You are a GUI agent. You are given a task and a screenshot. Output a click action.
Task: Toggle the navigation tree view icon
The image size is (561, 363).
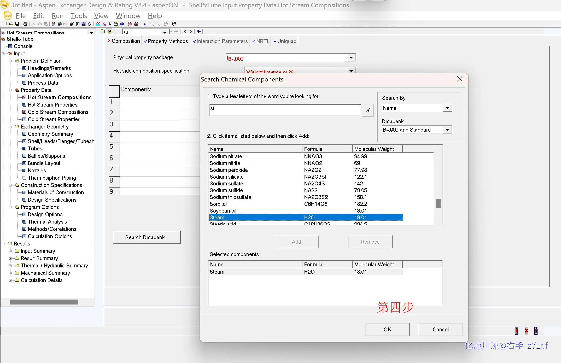109,31
